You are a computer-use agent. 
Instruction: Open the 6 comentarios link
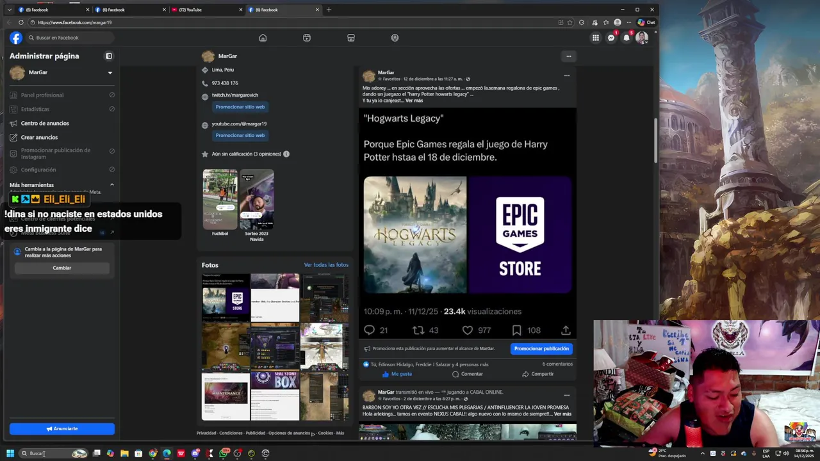[557, 364]
